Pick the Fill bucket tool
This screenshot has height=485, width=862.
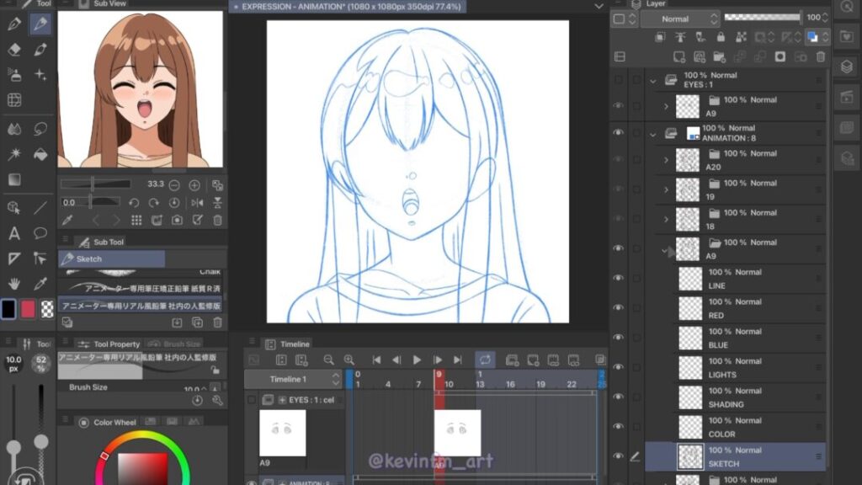[40, 154]
